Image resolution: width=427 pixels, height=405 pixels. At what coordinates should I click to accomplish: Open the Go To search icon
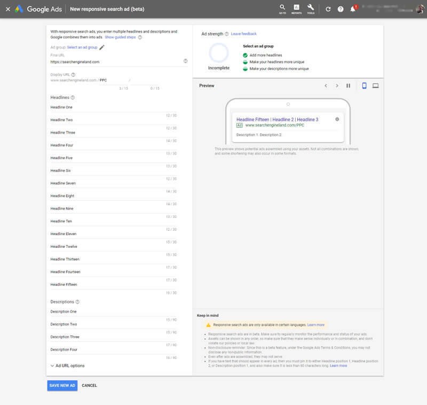click(283, 7)
